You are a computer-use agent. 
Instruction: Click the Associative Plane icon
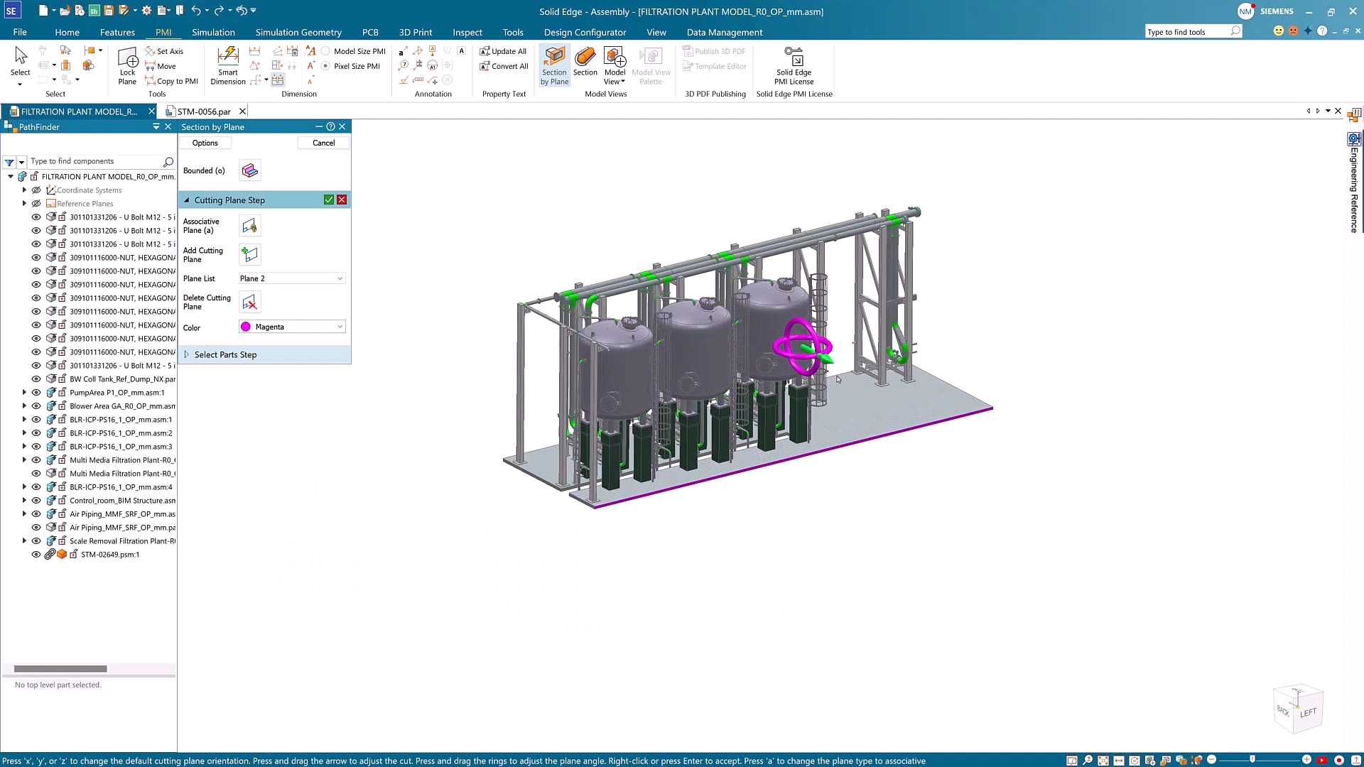[249, 226]
